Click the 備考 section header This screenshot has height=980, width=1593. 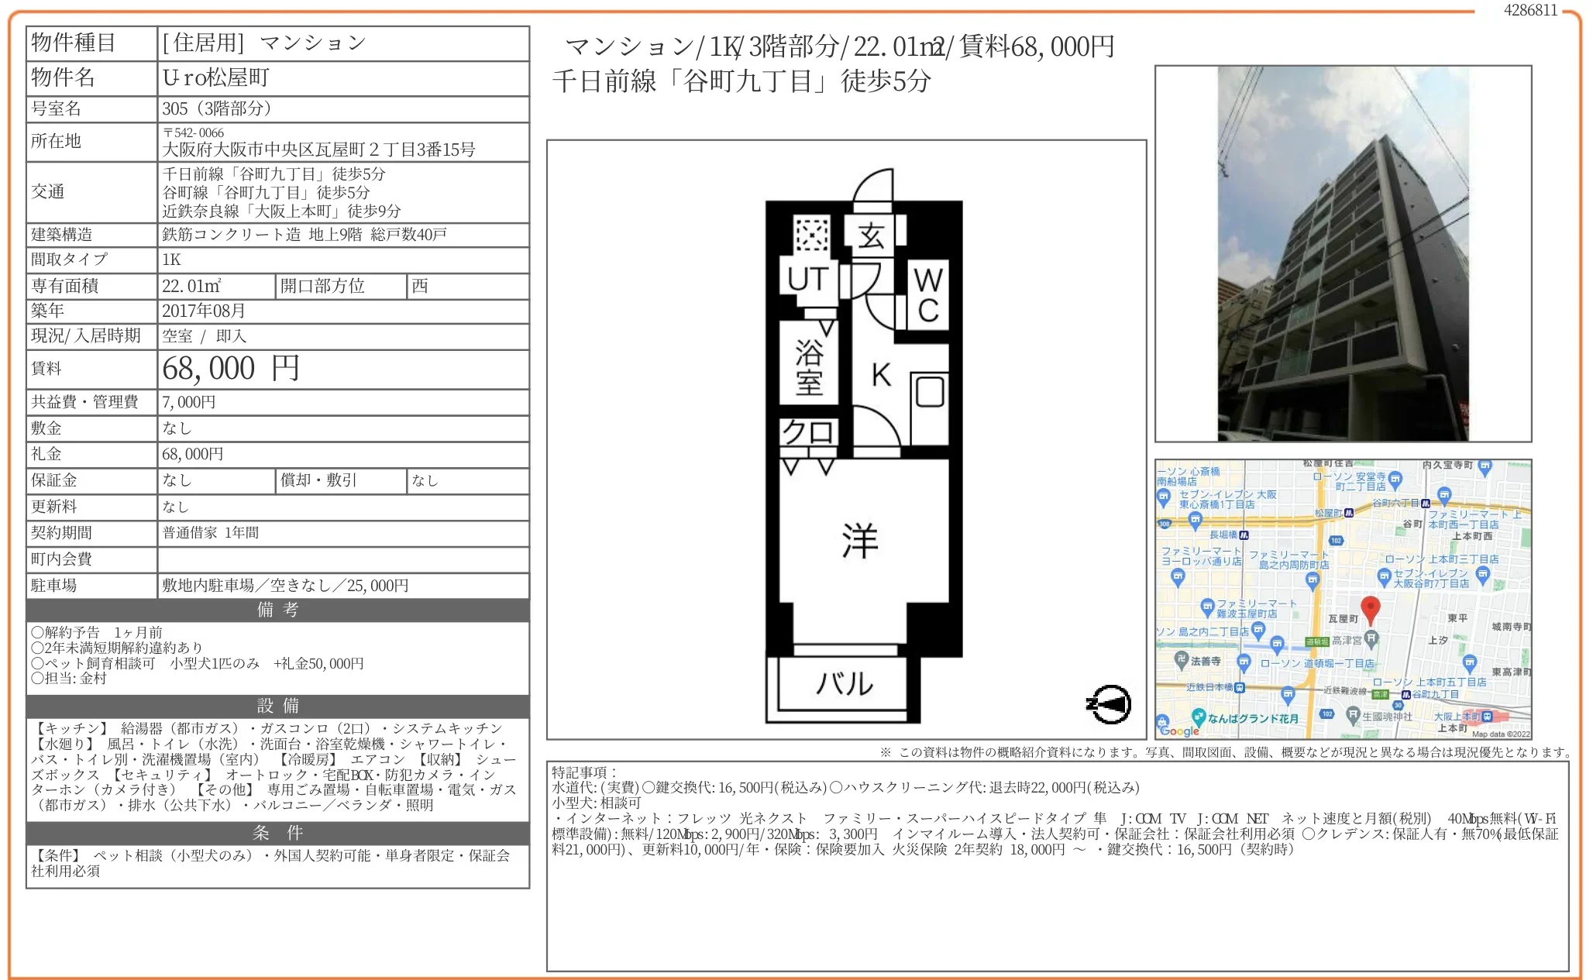click(x=277, y=610)
